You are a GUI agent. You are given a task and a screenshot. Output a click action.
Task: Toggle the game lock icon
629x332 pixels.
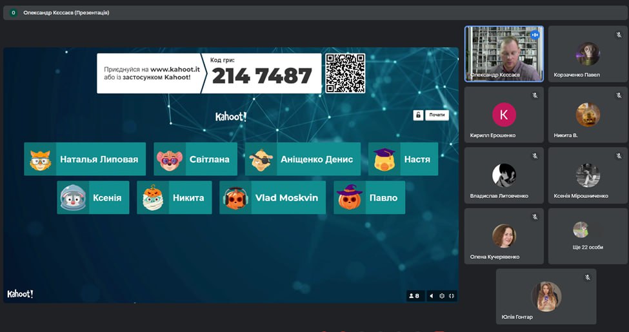coord(418,115)
